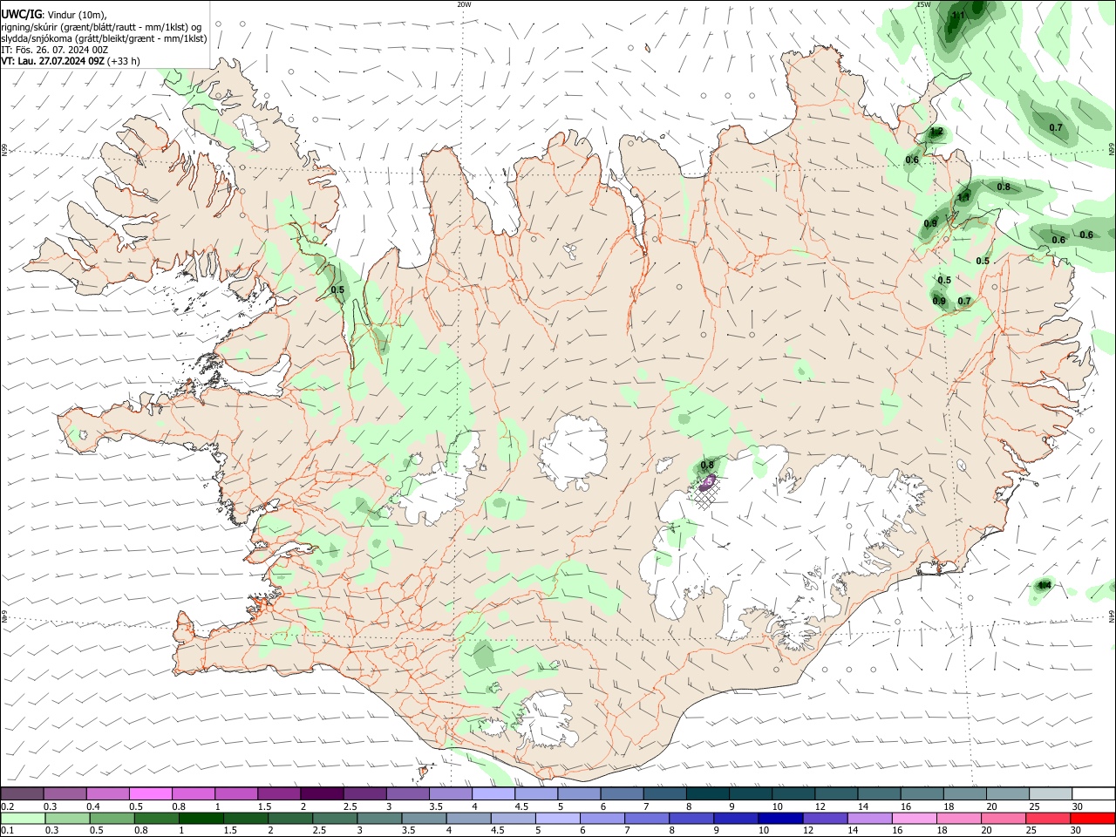
Task: Pick the upper-row darkest purple swatch at 2
Action: (x=322, y=794)
